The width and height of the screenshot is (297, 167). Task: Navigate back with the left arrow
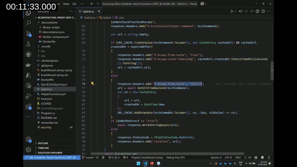[92, 4]
